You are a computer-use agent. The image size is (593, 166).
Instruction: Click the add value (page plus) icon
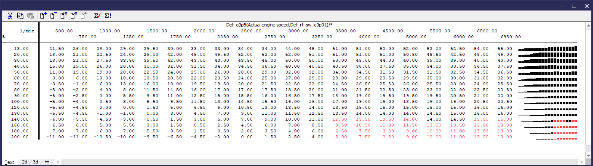point(43,16)
